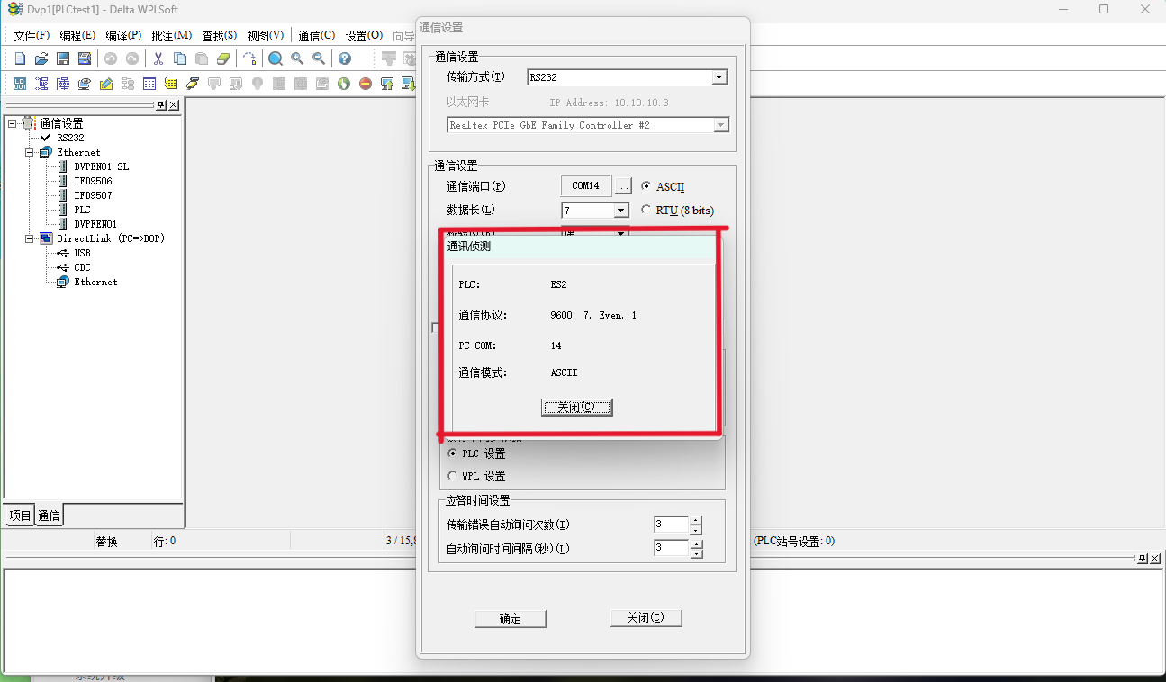
Task: Click the yellow pencil edit icon
Action: (x=106, y=84)
